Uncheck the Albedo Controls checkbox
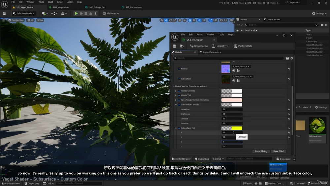The width and height of the screenshot is (330, 186). (x=179, y=91)
